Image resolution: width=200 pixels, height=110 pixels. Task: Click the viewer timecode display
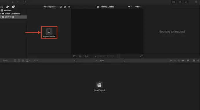(105, 56)
